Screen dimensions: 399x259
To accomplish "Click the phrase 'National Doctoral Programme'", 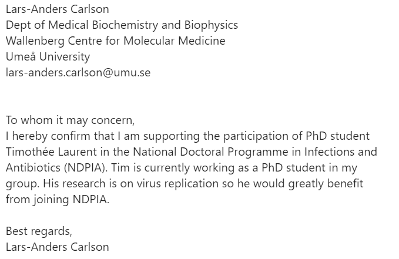I will point(210,152).
